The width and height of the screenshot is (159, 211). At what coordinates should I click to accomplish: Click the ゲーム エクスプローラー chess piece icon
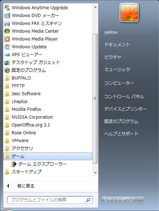click(13, 164)
